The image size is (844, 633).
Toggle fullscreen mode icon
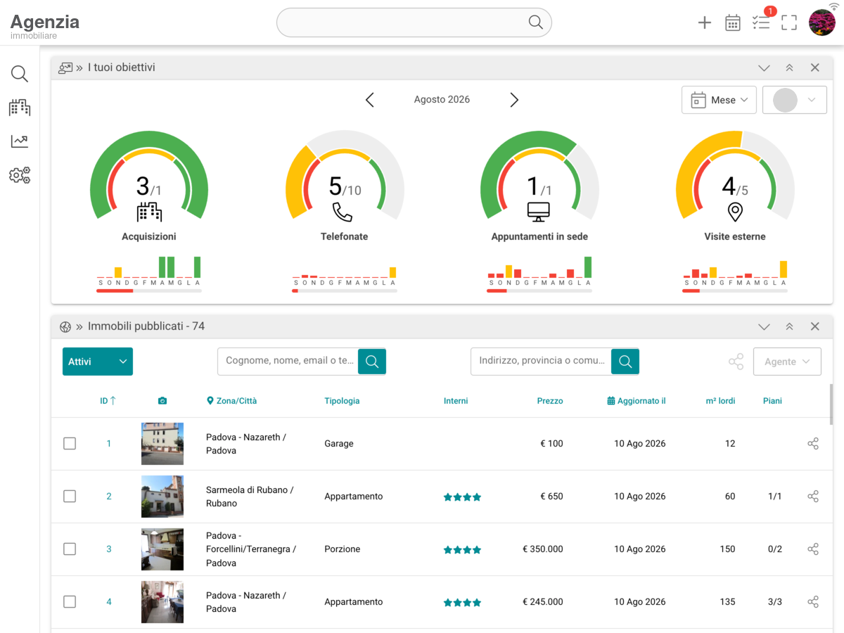tap(789, 23)
